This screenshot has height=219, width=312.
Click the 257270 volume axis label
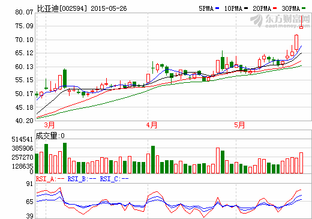(x=22, y=157)
